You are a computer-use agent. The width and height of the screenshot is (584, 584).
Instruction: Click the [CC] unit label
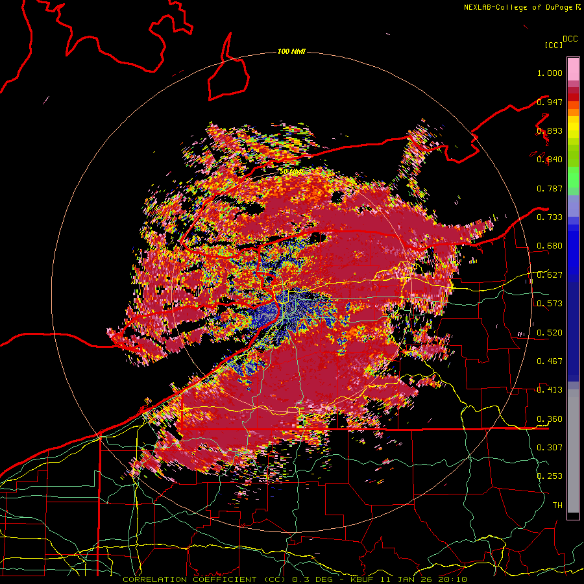tap(554, 45)
